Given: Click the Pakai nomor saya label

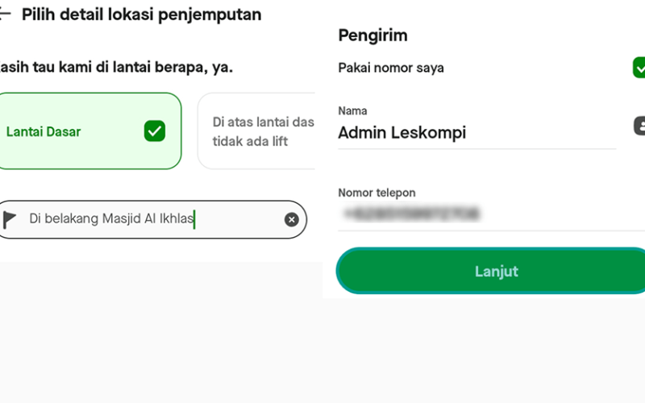Looking at the screenshot, I should point(391,68).
